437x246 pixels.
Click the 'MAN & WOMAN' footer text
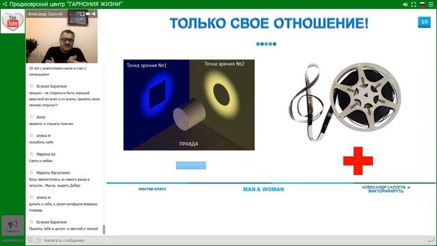coord(264,189)
